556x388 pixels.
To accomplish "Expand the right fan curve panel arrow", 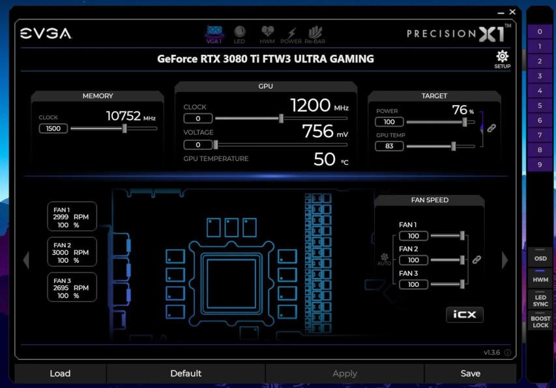I will coord(505,260).
